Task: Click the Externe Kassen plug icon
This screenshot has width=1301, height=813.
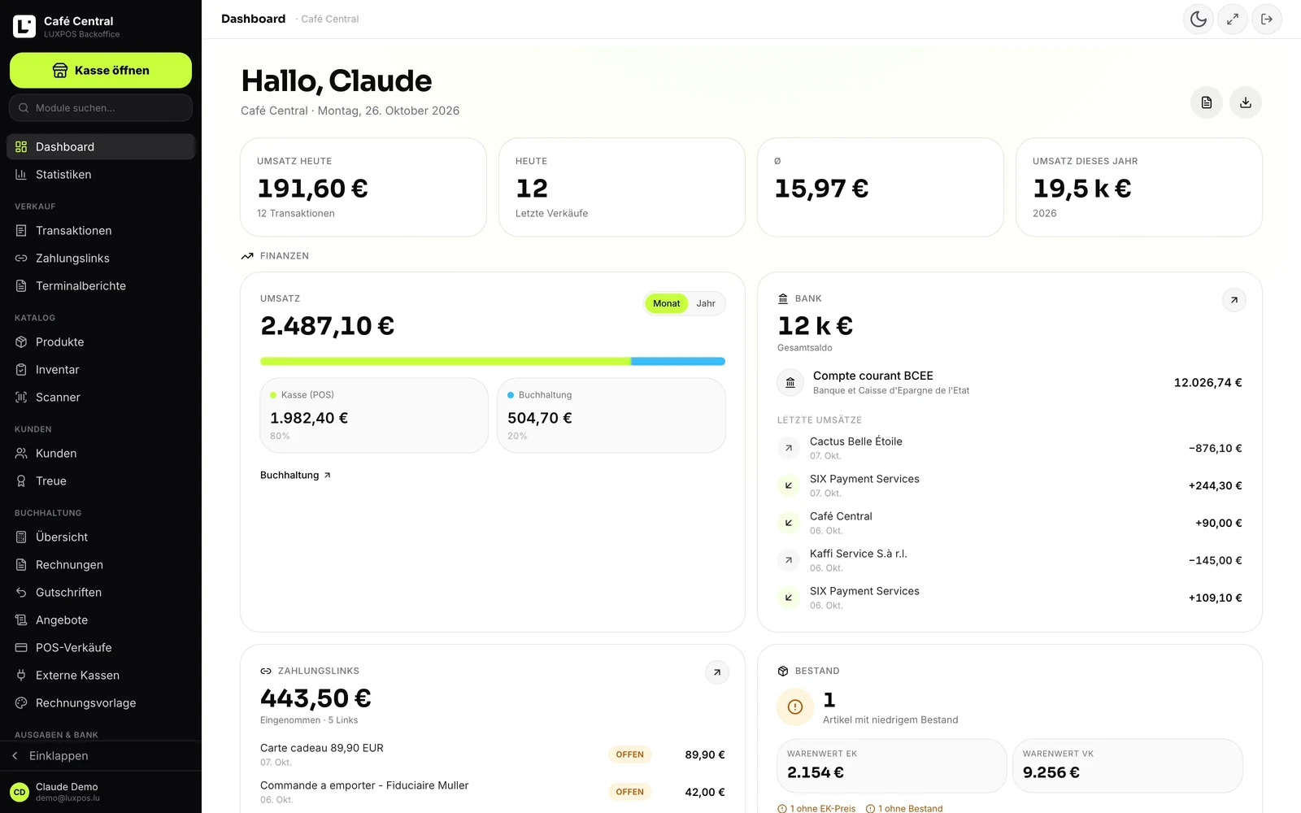Action: (x=21, y=676)
